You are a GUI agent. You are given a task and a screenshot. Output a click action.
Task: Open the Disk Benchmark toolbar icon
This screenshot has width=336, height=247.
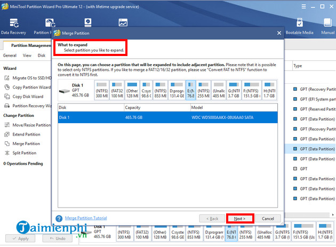click(88, 22)
